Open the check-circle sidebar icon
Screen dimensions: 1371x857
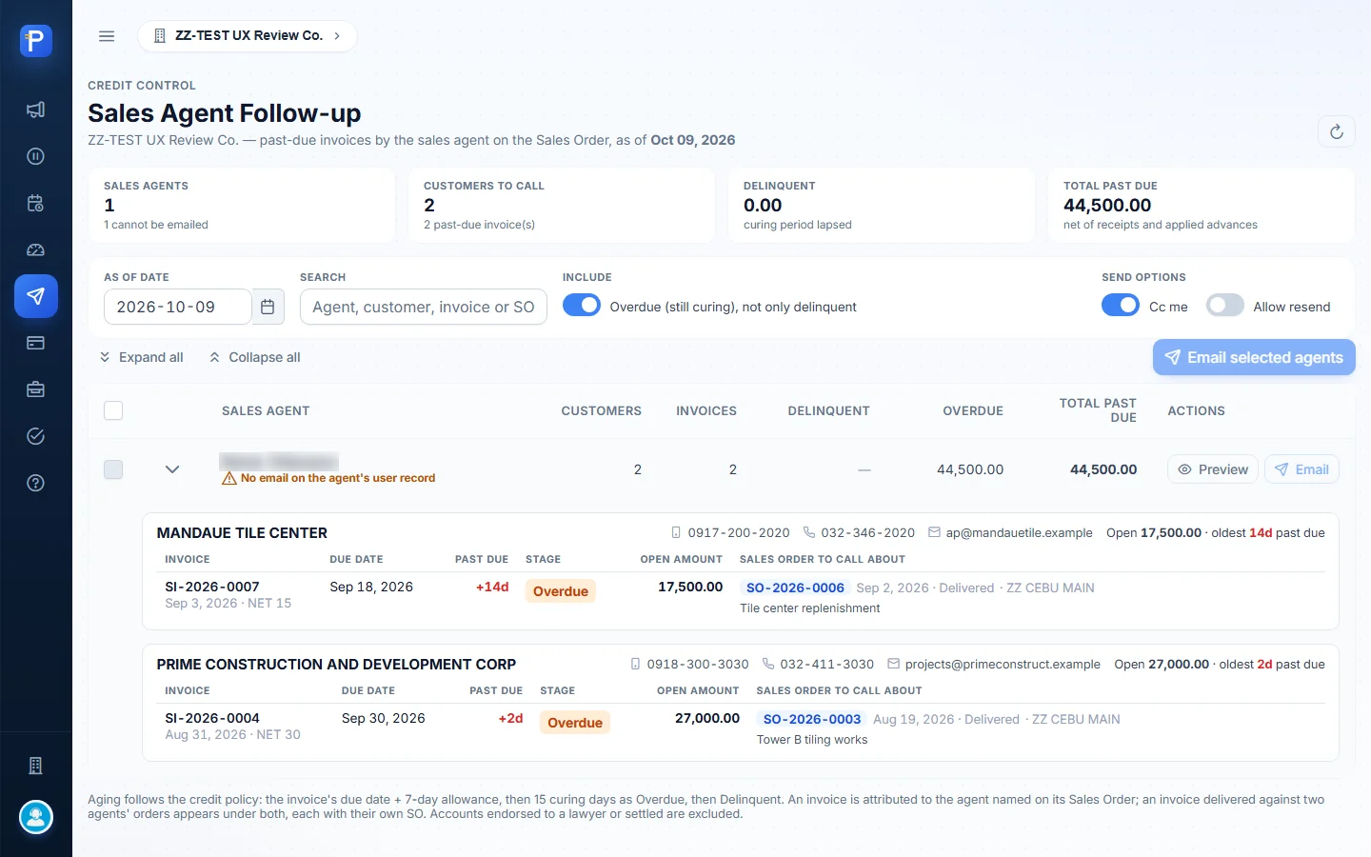36,436
